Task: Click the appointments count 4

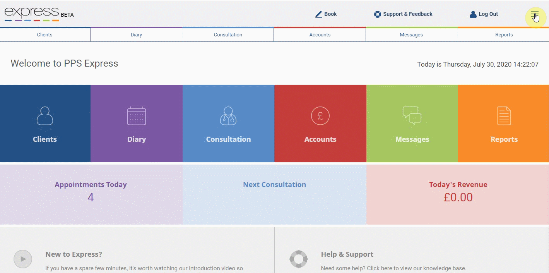Action: [91, 197]
